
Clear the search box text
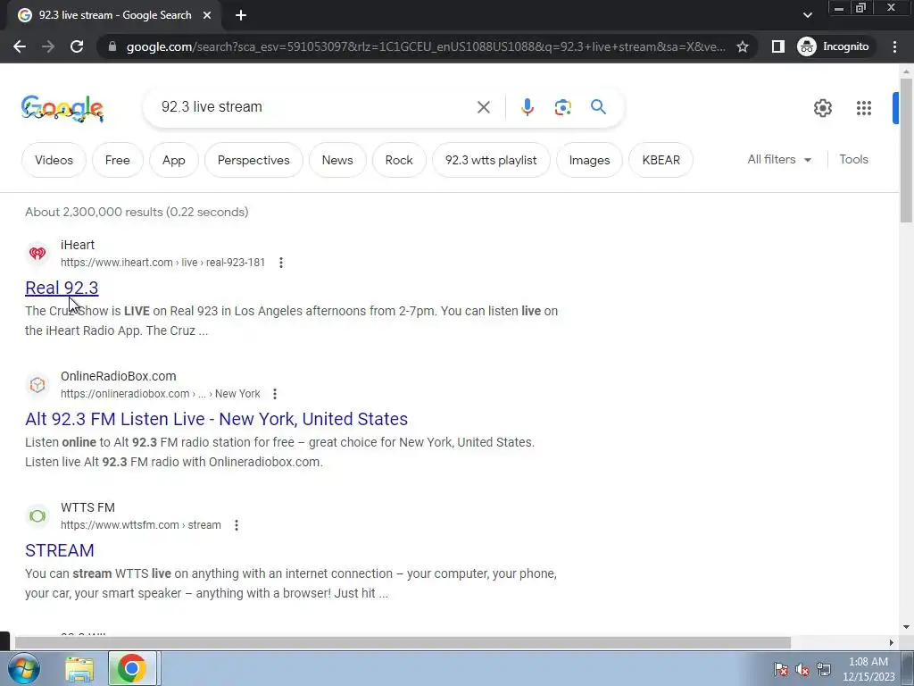483,107
